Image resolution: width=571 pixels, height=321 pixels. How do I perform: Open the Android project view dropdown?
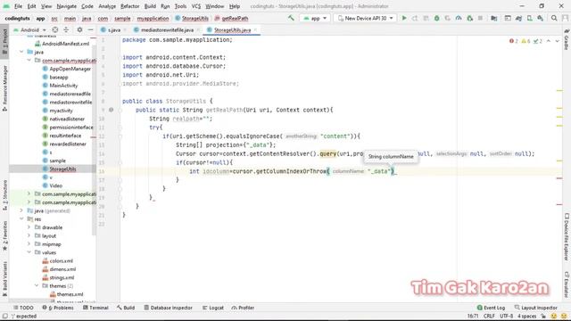(x=29, y=29)
